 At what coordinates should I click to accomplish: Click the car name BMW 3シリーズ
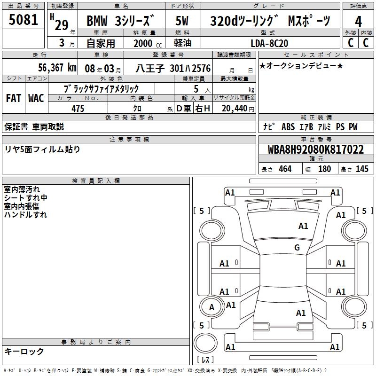click(120, 21)
